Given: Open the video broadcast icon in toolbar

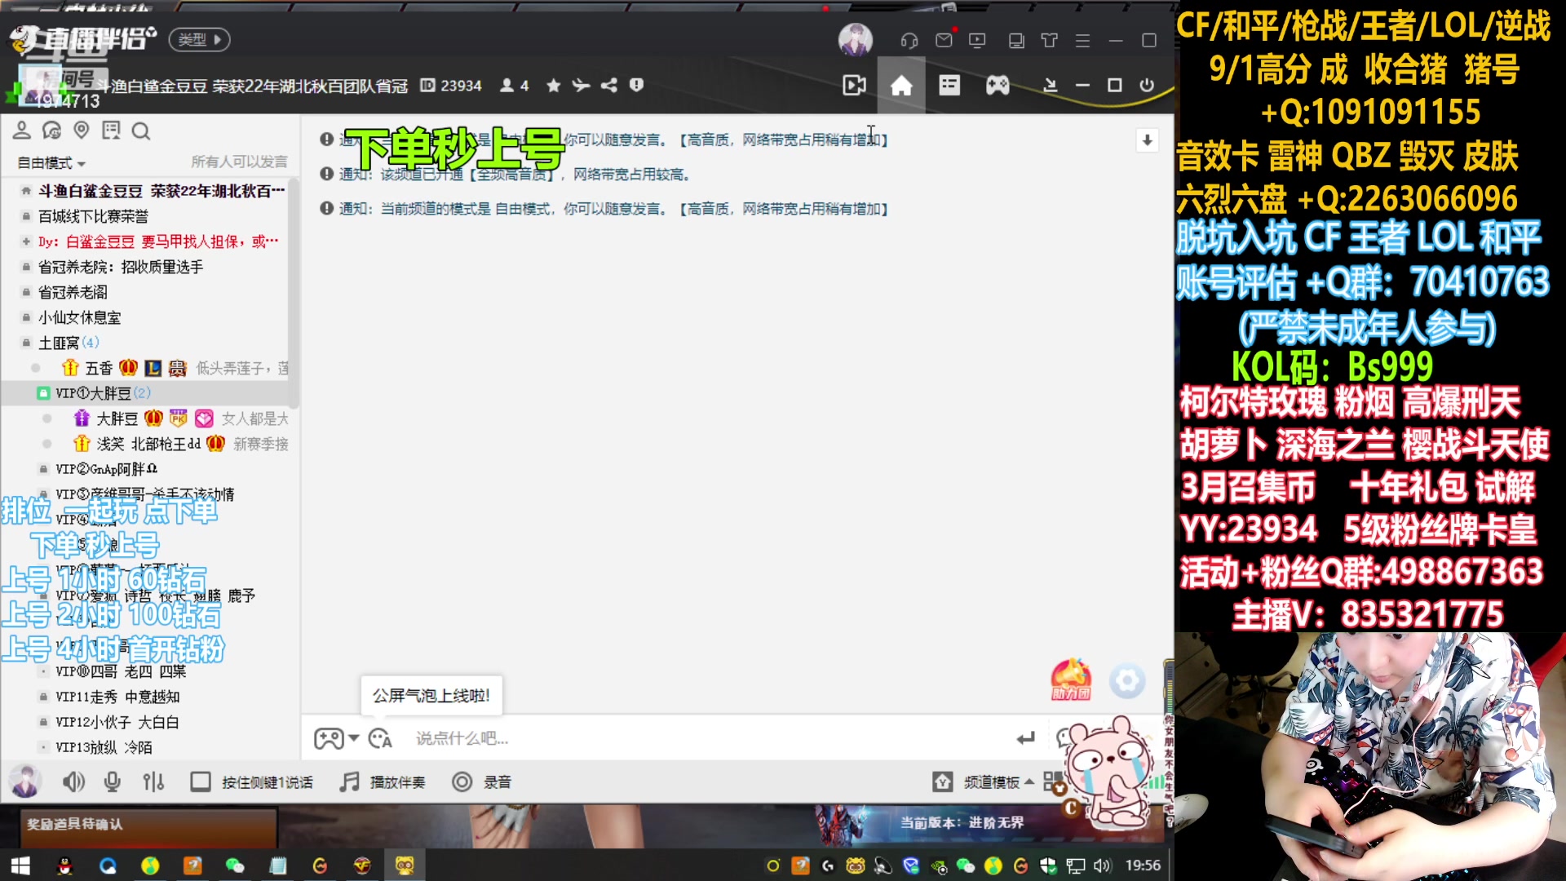Looking at the screenshot, I should [854, 85].
